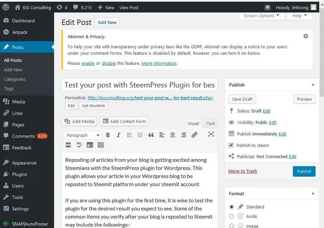The height and width of the screenshot is (228, 324).
Task: Click enable link in Akismet notice
Action: pyautogui.click(x=88, y=63)
